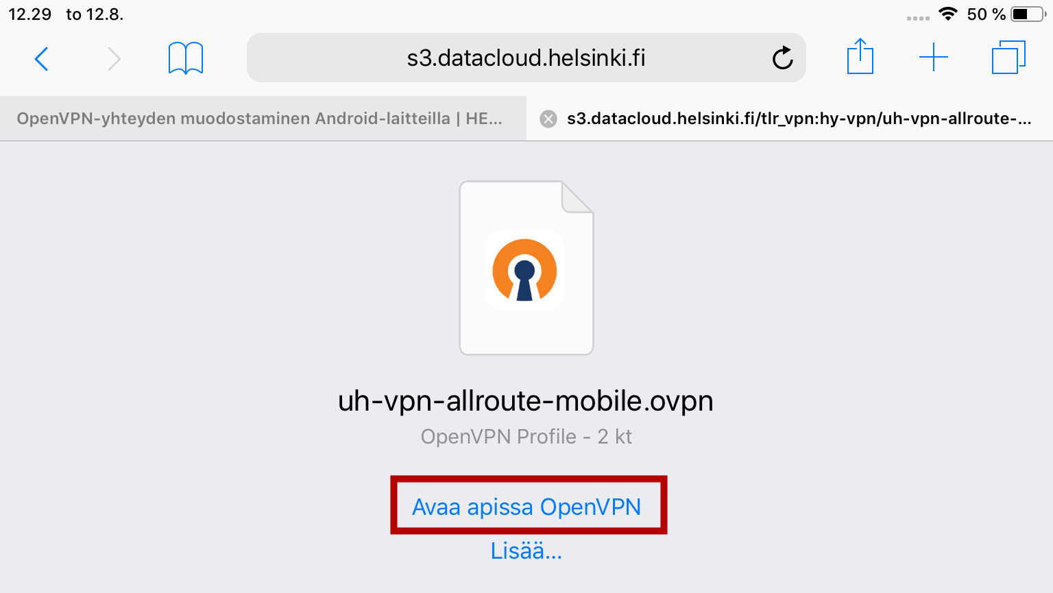The image size is (1053, 593).
Task: Go back using the back arrow
Action: pyautogui.click(x=42, y=59)
